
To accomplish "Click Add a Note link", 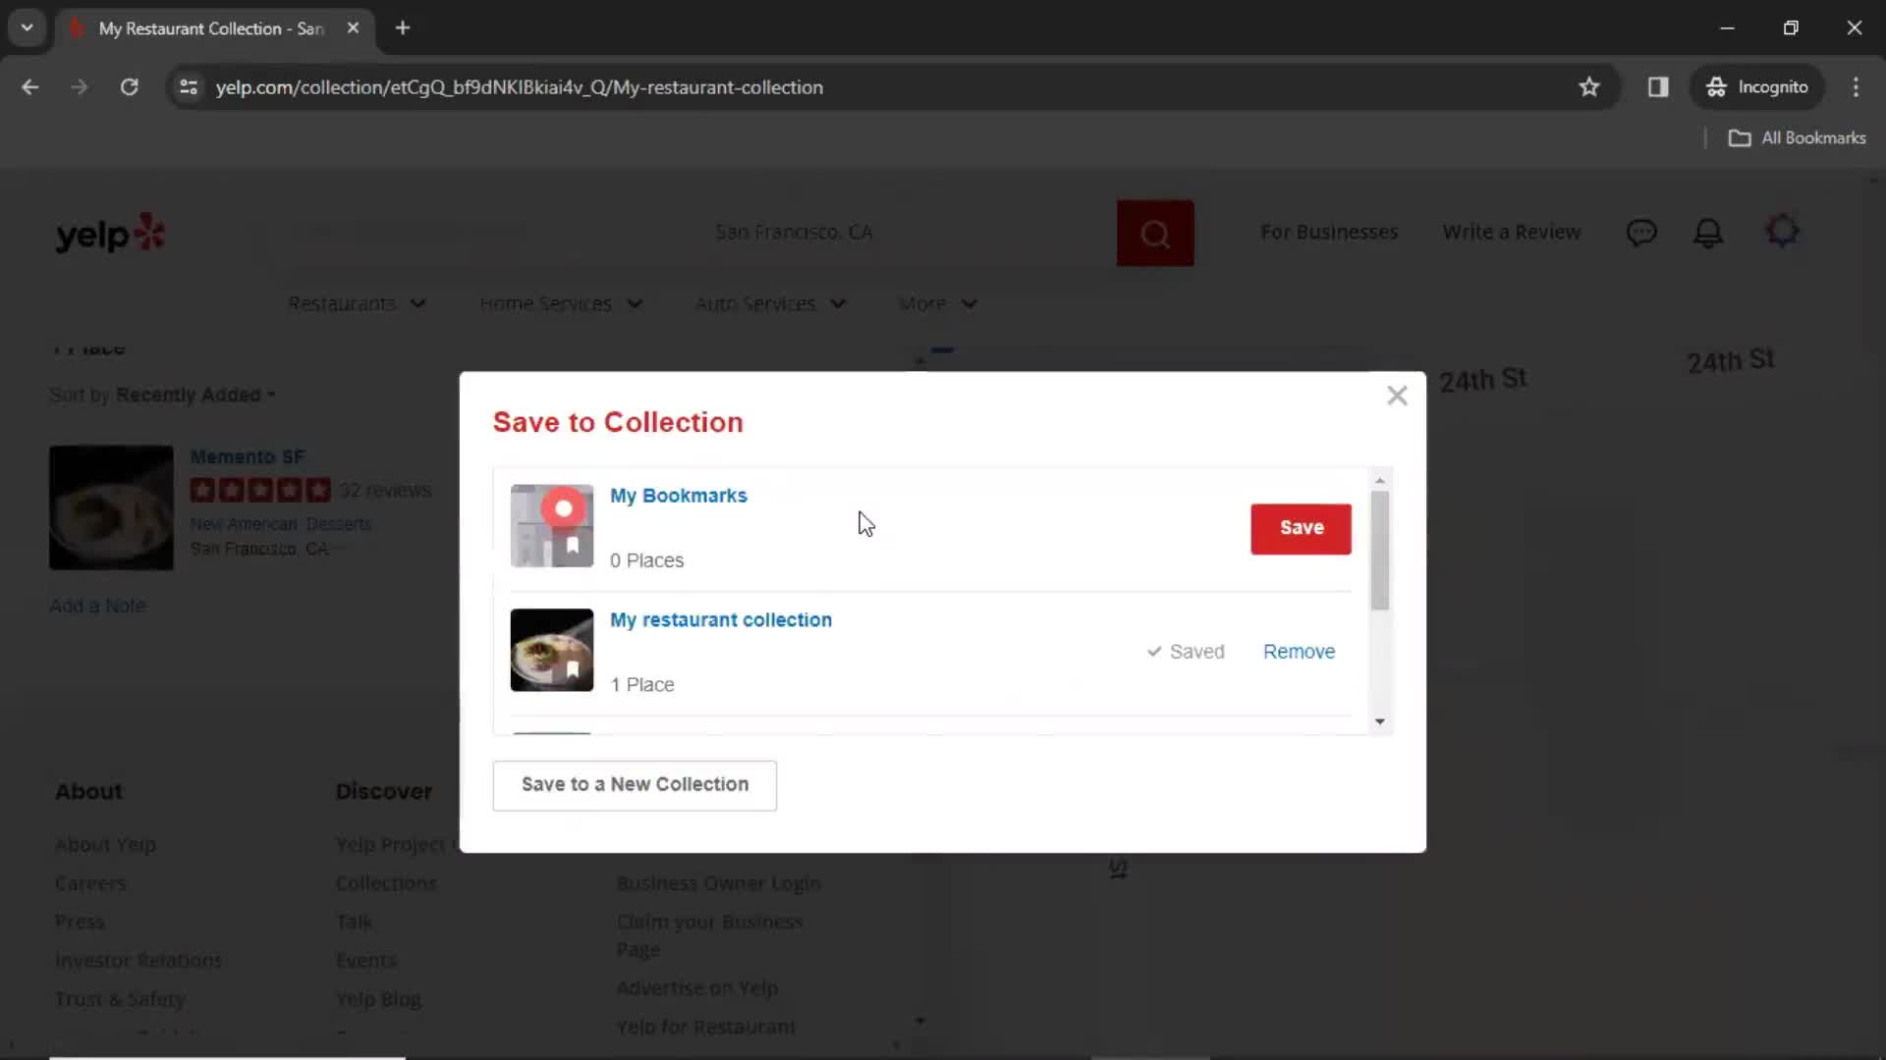I will 97,607.
